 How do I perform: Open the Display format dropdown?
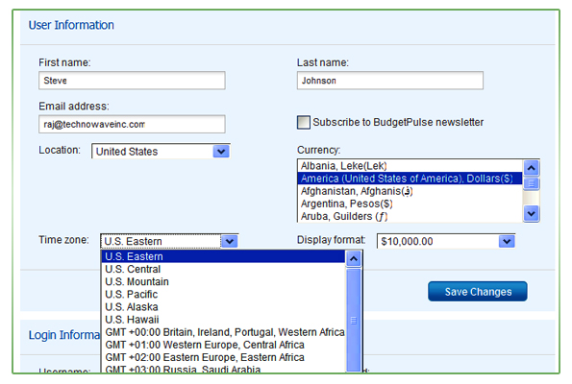pos(507,241)
